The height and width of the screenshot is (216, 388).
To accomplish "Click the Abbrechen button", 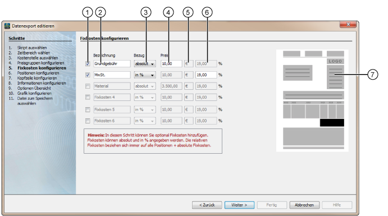I will pos(304,205).
